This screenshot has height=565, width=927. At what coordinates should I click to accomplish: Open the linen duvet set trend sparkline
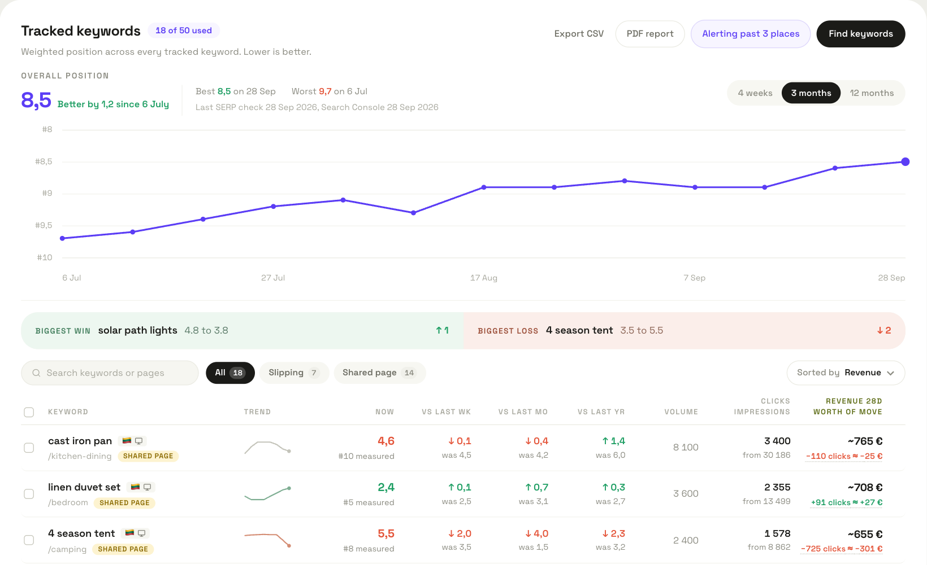coord(267,494)
